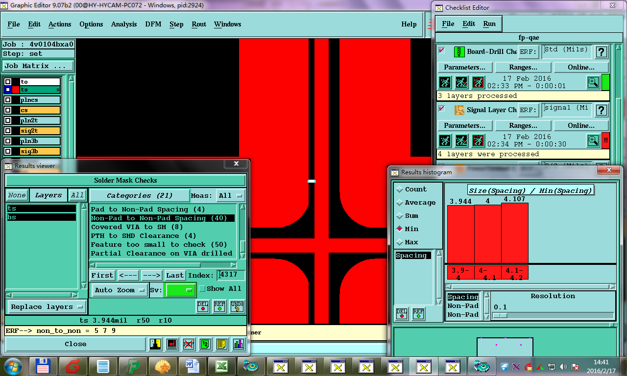Image resolution: width=627 pixels, height=376 pixels.
Task: Select Average option in Results histogram
Action: (x=416, y=202)
